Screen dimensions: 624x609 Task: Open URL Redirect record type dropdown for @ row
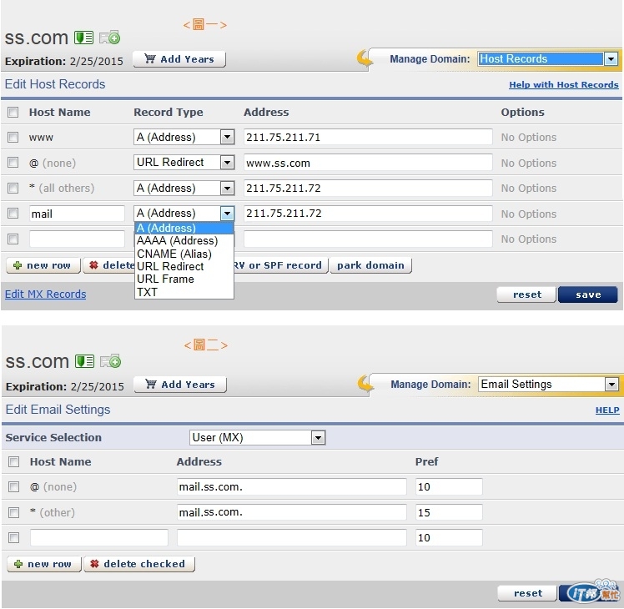184,163
